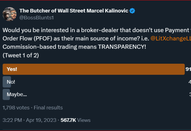191x131 pixels.
Task: Choose the No! poll option
Action: pyautogui.click(x=11, y=82)
